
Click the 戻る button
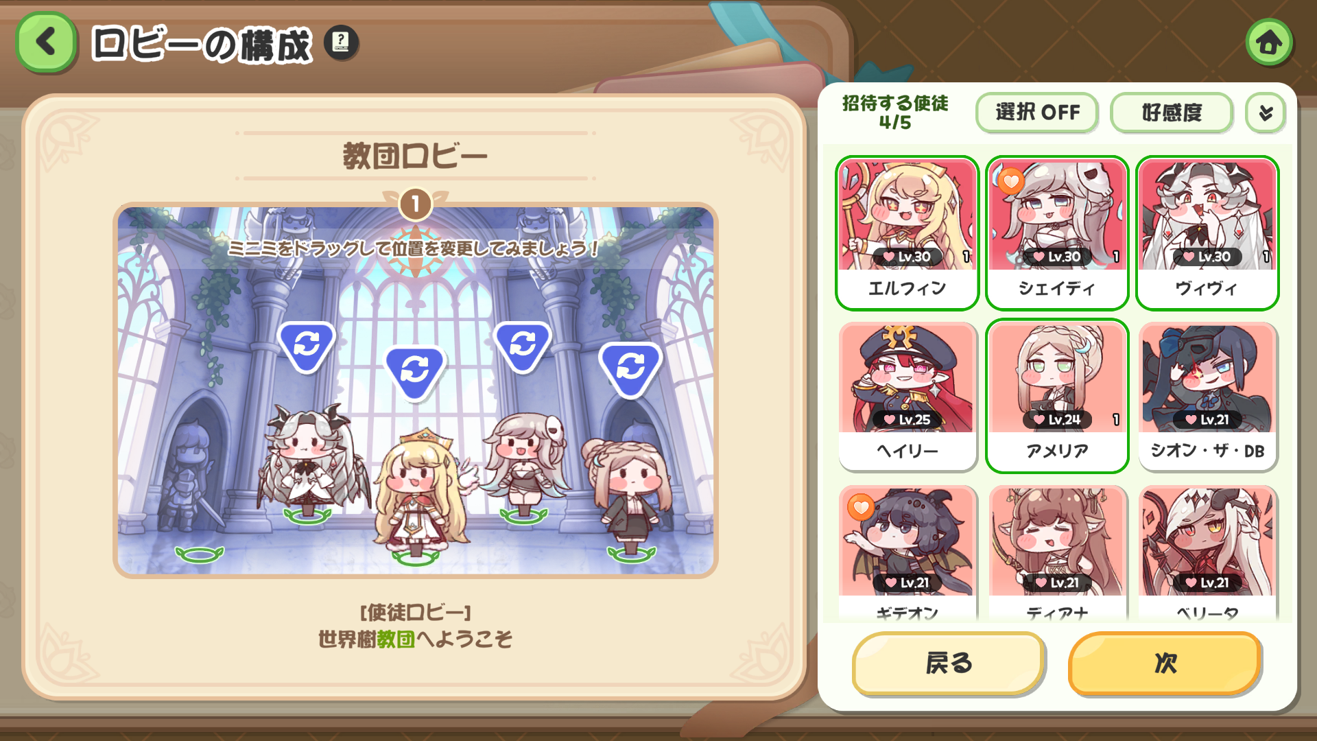(x=949, y=663)
